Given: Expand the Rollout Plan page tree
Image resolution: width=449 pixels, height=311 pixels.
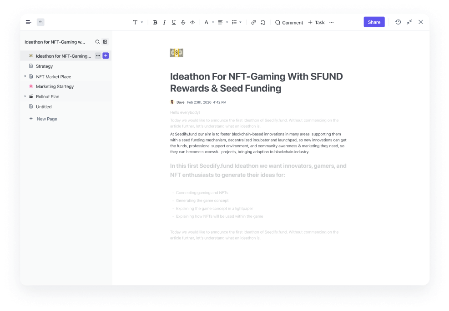Looking at the screenshot, I should tap(26, 96).
